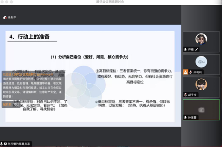Click the slide heading 4、行动上的准备

coord(29,37)
